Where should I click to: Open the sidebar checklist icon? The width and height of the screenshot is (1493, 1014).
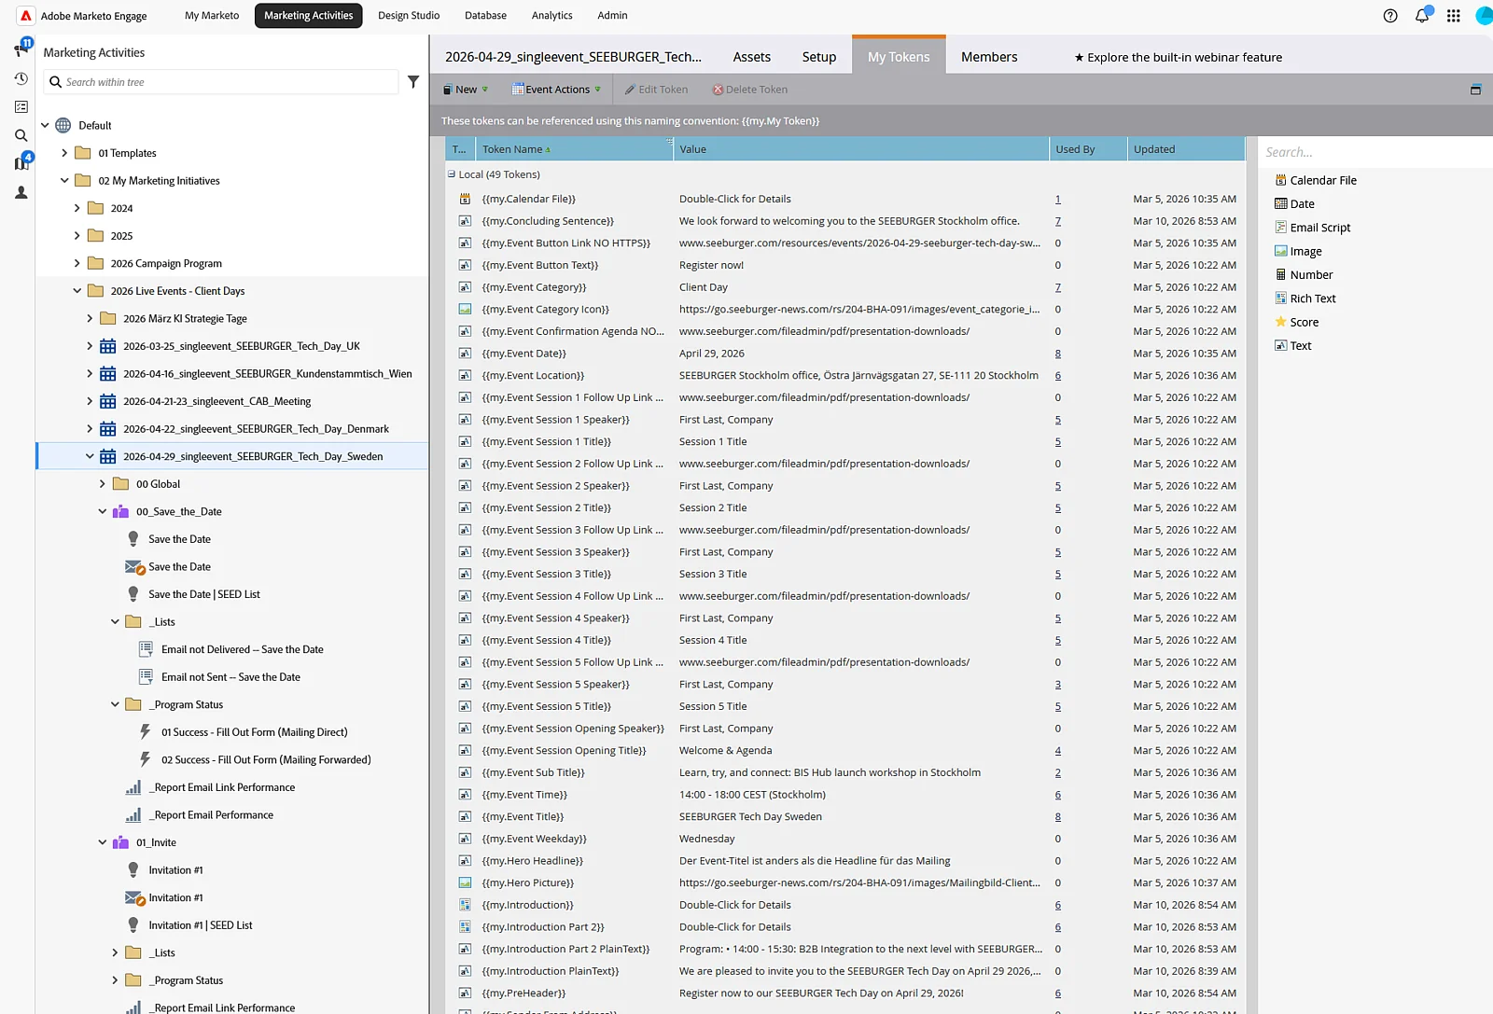[21, 107]
